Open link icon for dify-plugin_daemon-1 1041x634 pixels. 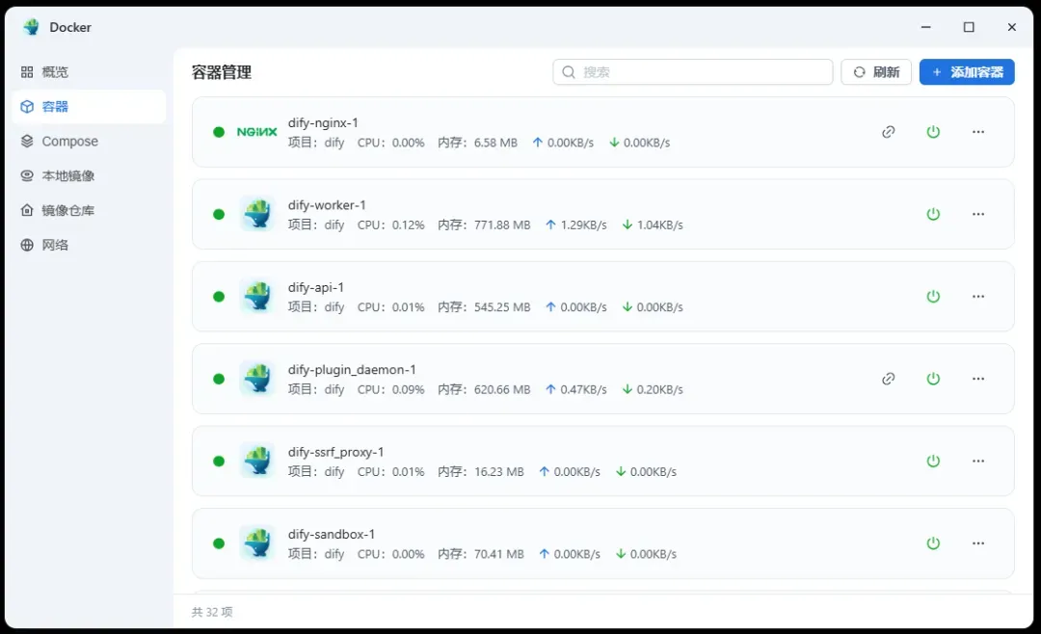click(889, 379)
